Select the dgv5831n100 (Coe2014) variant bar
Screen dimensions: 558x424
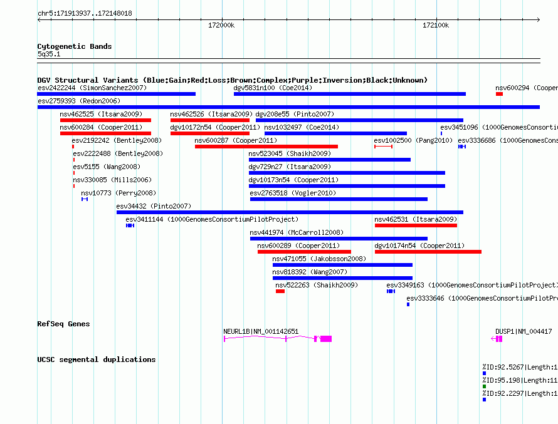[x=350, y=94]
